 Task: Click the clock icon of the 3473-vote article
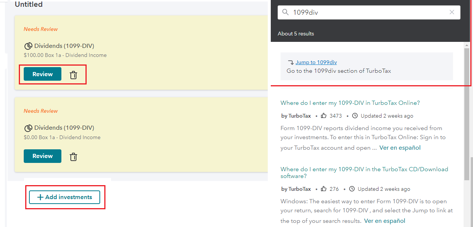tap(355, 116)
